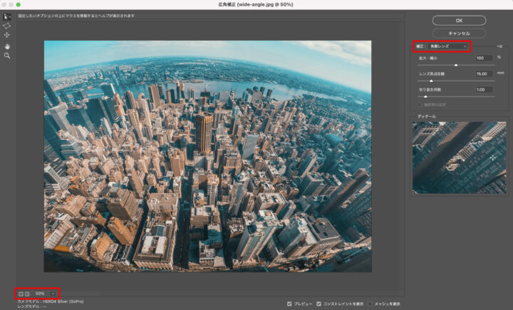The width and height of the screenshot is (513, 310).
Task: Click the キャンセル button
Action: click(x=459, y=33)
